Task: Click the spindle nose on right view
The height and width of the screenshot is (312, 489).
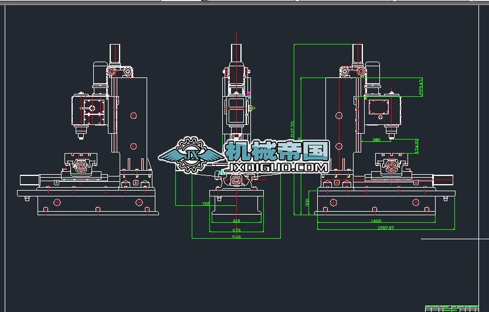Action: coord(390,135)
